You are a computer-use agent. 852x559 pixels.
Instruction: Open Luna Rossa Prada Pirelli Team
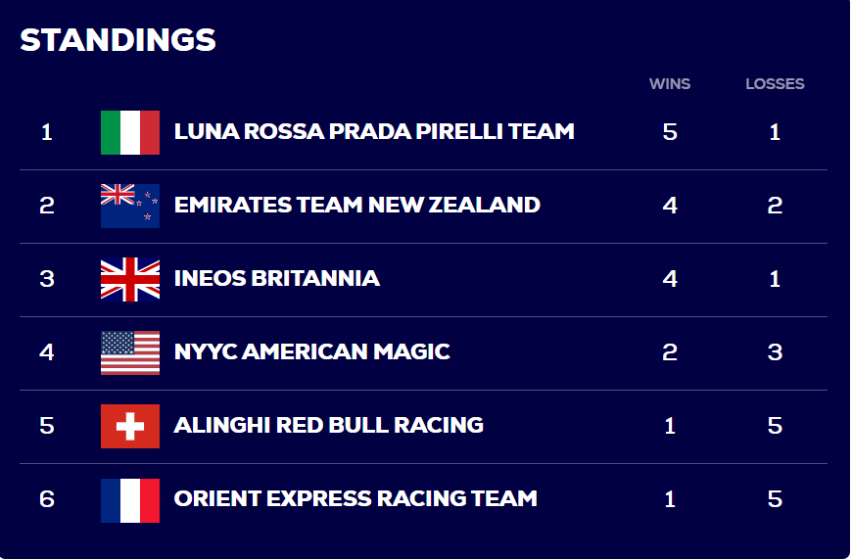tap(374, 131)
